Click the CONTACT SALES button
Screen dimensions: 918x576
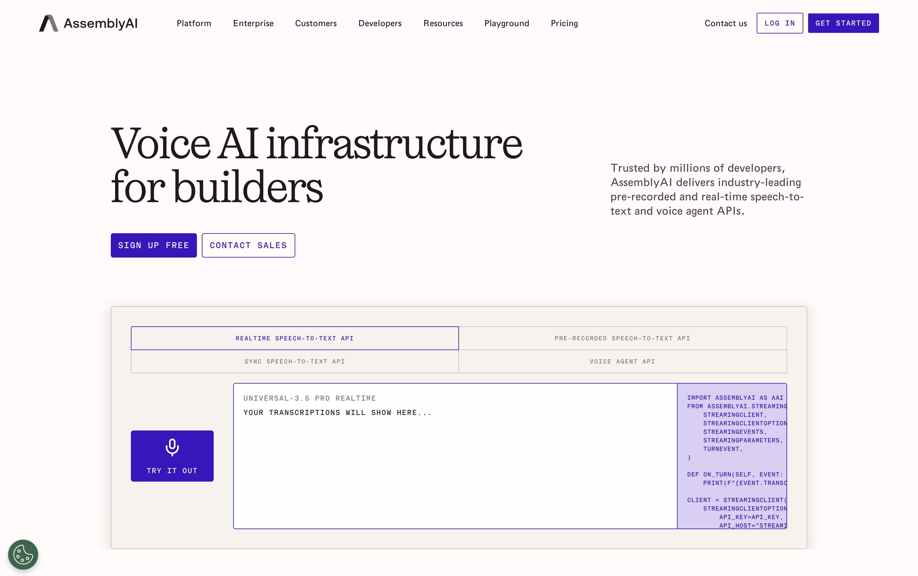coord(248,245)
